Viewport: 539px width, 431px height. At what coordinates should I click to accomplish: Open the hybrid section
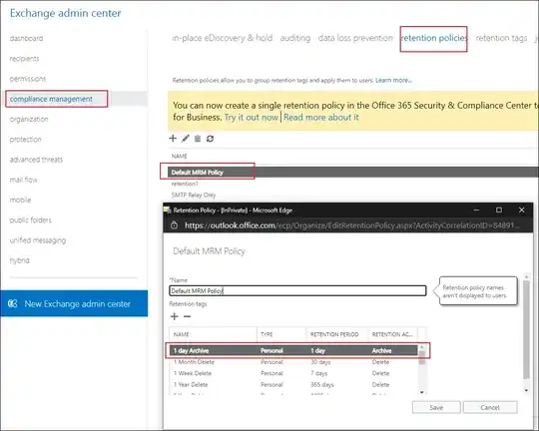click(20, 260)
